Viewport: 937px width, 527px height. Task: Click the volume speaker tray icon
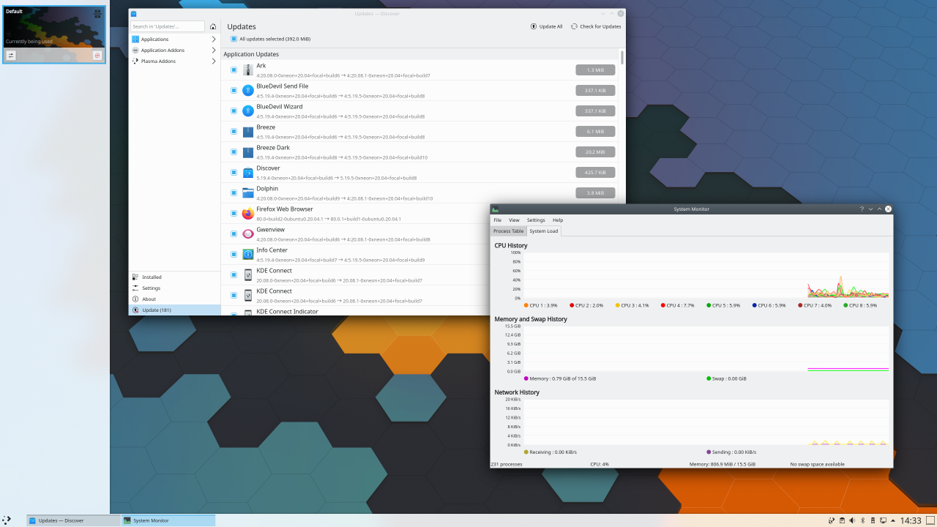[x=852, y=520]
